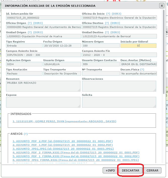Close the dialog with the X icon
The width and height of the screenshot is (168, 178).
pyautogui.click(x=162, y=6)
